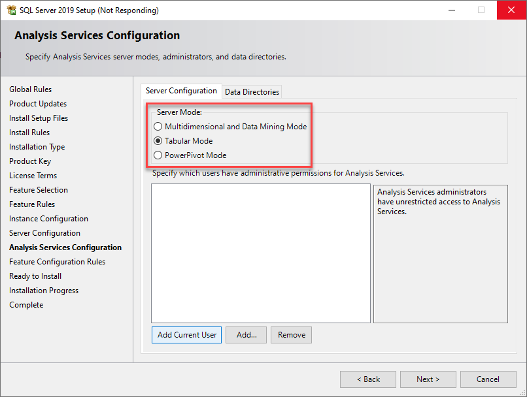Click the Remove button
527x397 pixels.
click(291, 334)
